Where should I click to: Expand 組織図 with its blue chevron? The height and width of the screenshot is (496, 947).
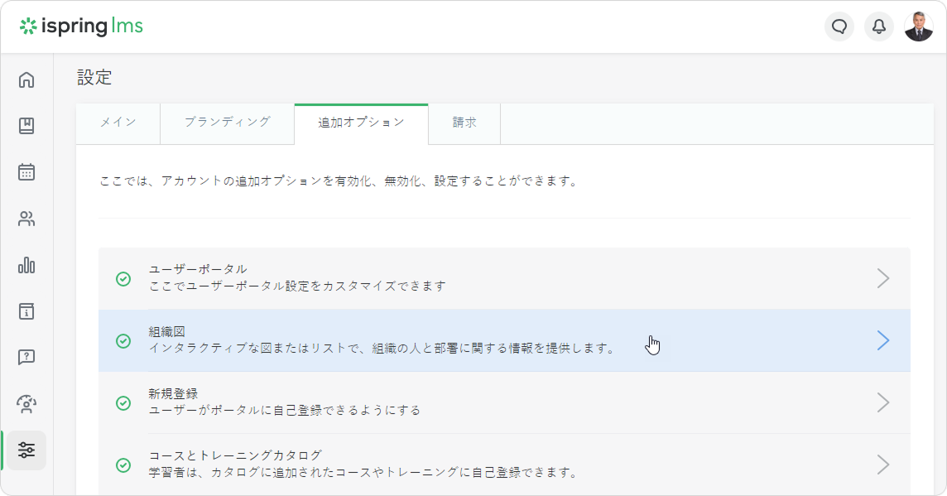click(x=883, y=340)
